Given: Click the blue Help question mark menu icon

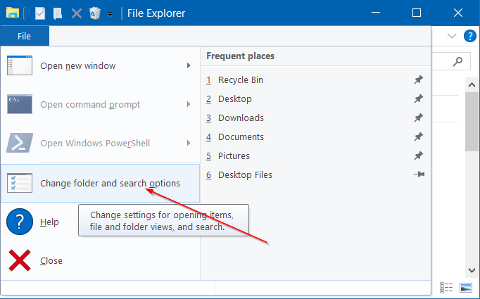Looking at the screenshot, I should pyautogui.click(x=20, y=222).
